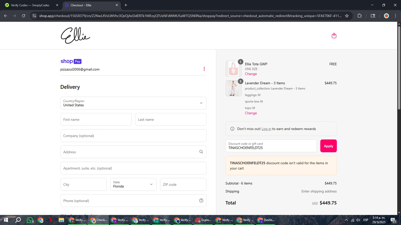Click the Enter shipping address text
This screenshot has width=401, height=225.
pos(319,191)
